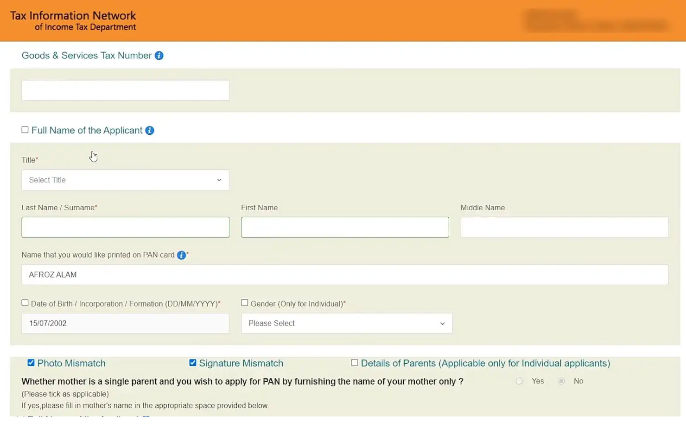The height and width of the screenshot is (428, 686).
Task: Uncheck the Photo Mismatch checkbox
Action: tap(31, 363)
